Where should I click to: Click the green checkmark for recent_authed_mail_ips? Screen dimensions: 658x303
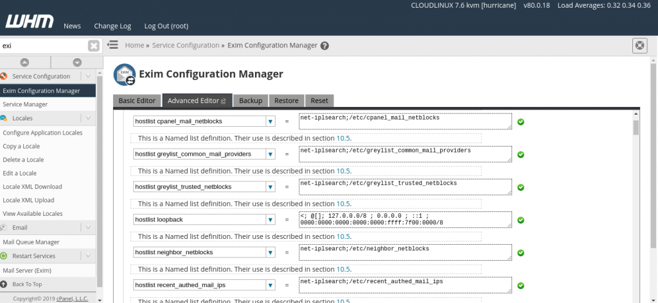coord(520,286)
